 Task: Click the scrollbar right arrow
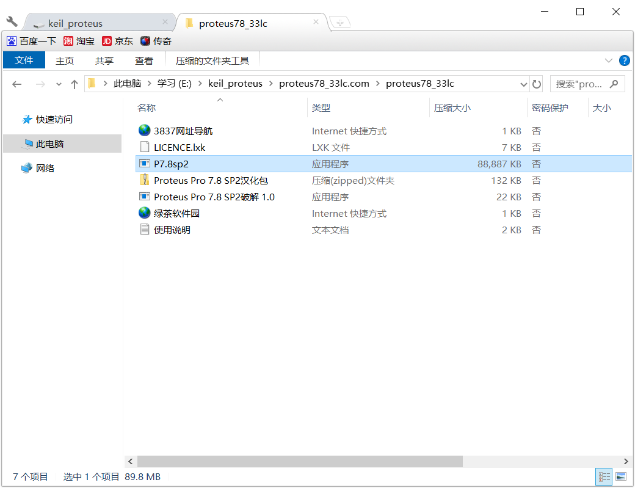[626, 461]
